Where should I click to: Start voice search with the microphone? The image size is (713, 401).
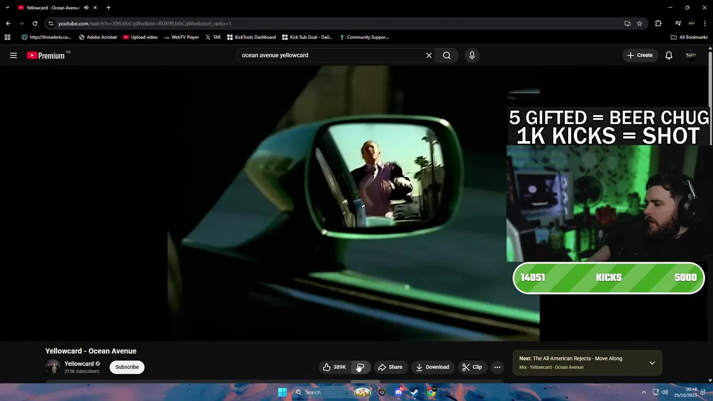point(472,55)
